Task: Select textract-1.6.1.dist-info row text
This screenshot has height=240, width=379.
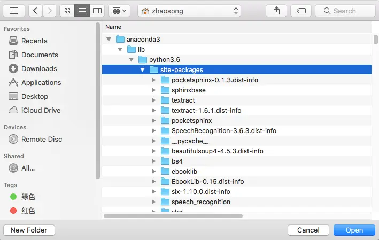Action: point(206,111)
